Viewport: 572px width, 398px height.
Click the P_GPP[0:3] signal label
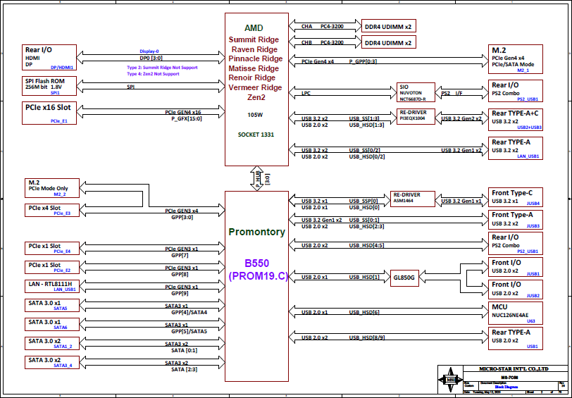click(x=363, y=61)
